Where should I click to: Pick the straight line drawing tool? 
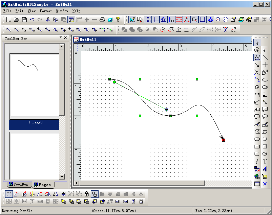pyautogui.click(x=265, y=57)
